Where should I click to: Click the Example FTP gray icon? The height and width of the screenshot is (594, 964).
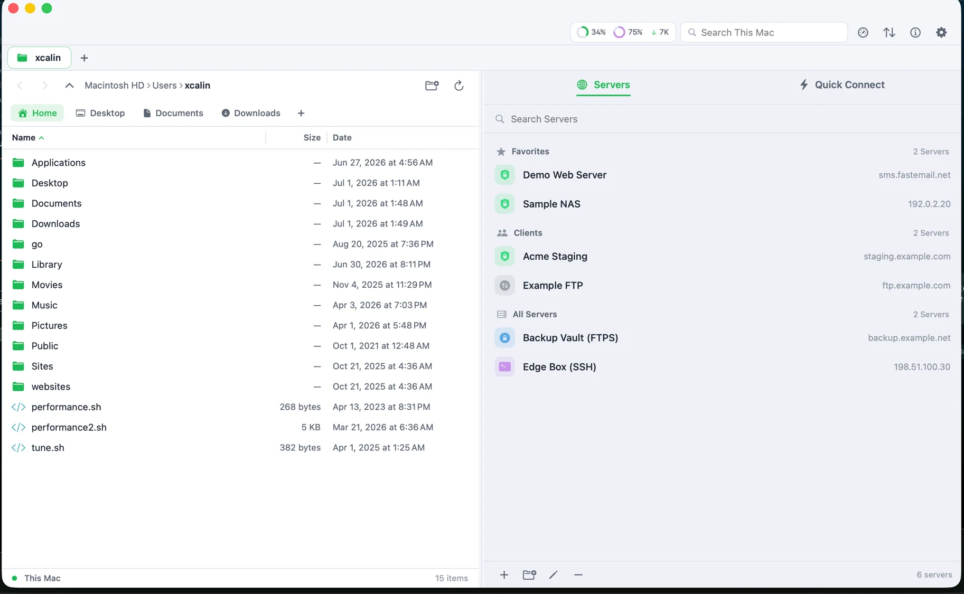click(504, 285)
